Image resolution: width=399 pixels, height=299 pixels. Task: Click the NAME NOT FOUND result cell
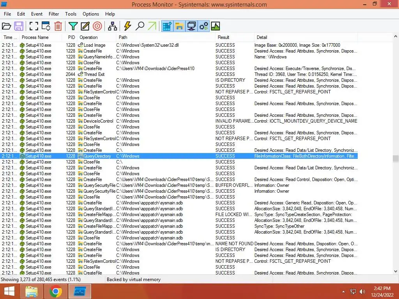pos(234,244)
